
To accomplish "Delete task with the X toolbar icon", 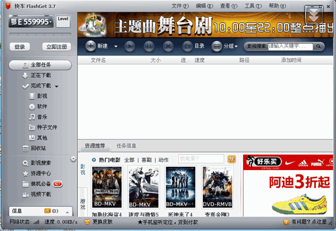I will tap(168, 46).
